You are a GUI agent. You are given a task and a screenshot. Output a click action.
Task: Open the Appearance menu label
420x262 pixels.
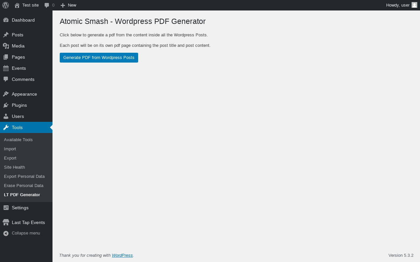point(24,94)
